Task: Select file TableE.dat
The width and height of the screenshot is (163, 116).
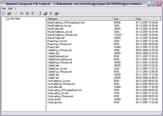Action: (x=53, y=75)
